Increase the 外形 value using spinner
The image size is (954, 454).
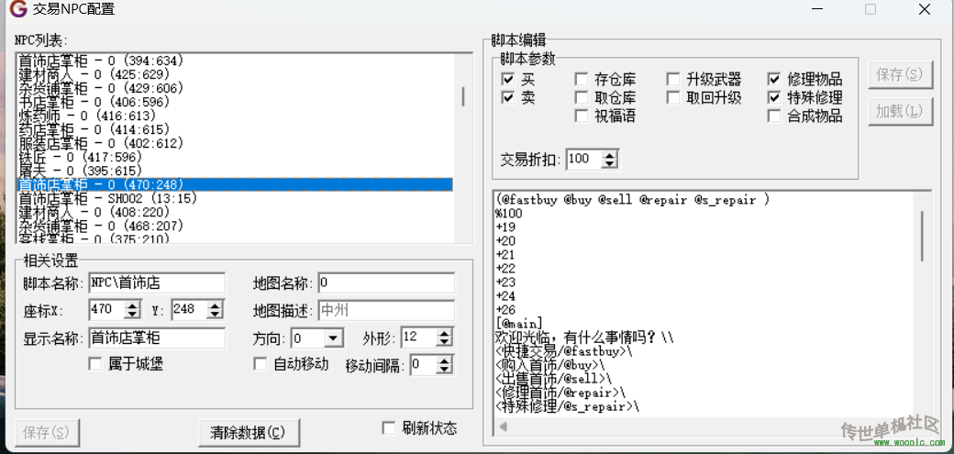click(444, 333)
